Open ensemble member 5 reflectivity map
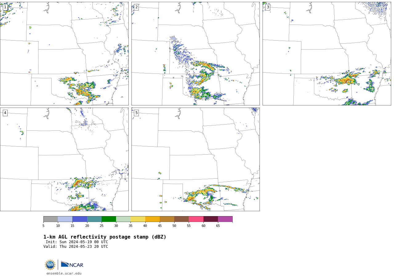 tap(195, 159)
